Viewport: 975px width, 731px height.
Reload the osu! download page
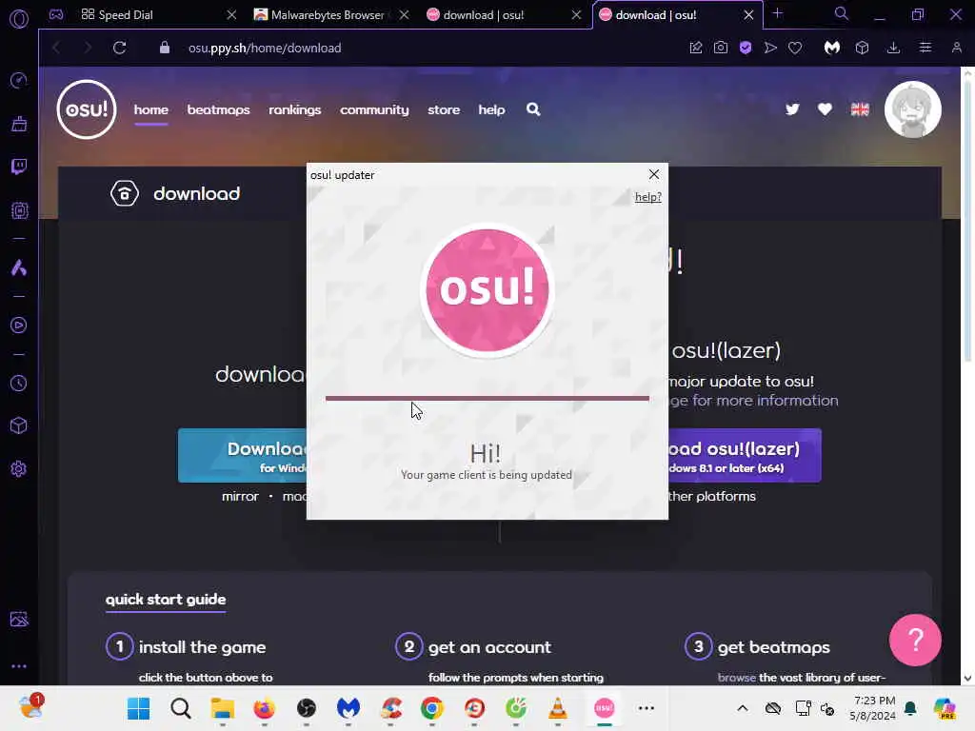click(119, 48)
